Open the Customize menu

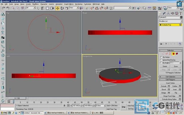pos(87,4)
